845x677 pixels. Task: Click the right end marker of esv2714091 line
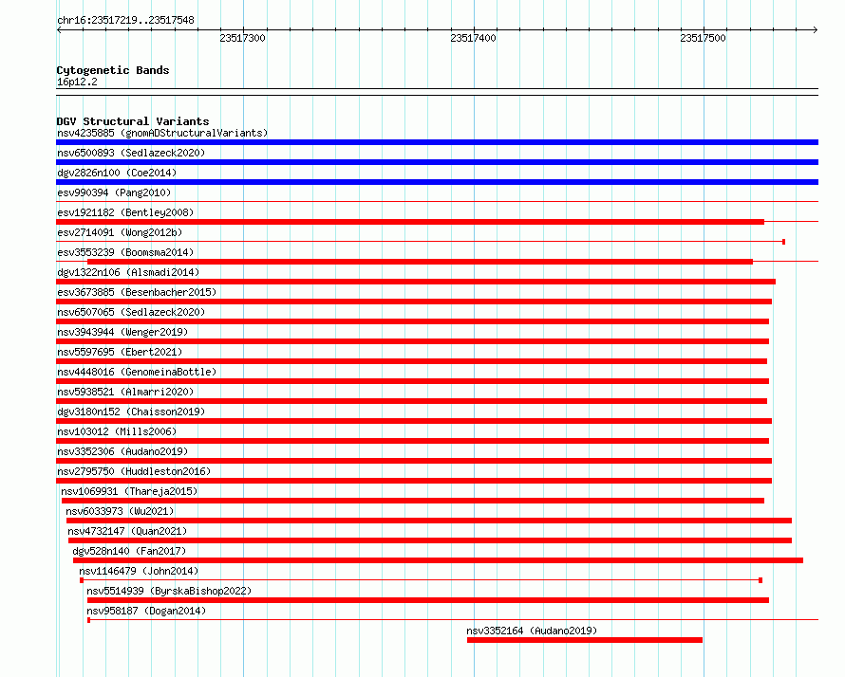point(783,242)
